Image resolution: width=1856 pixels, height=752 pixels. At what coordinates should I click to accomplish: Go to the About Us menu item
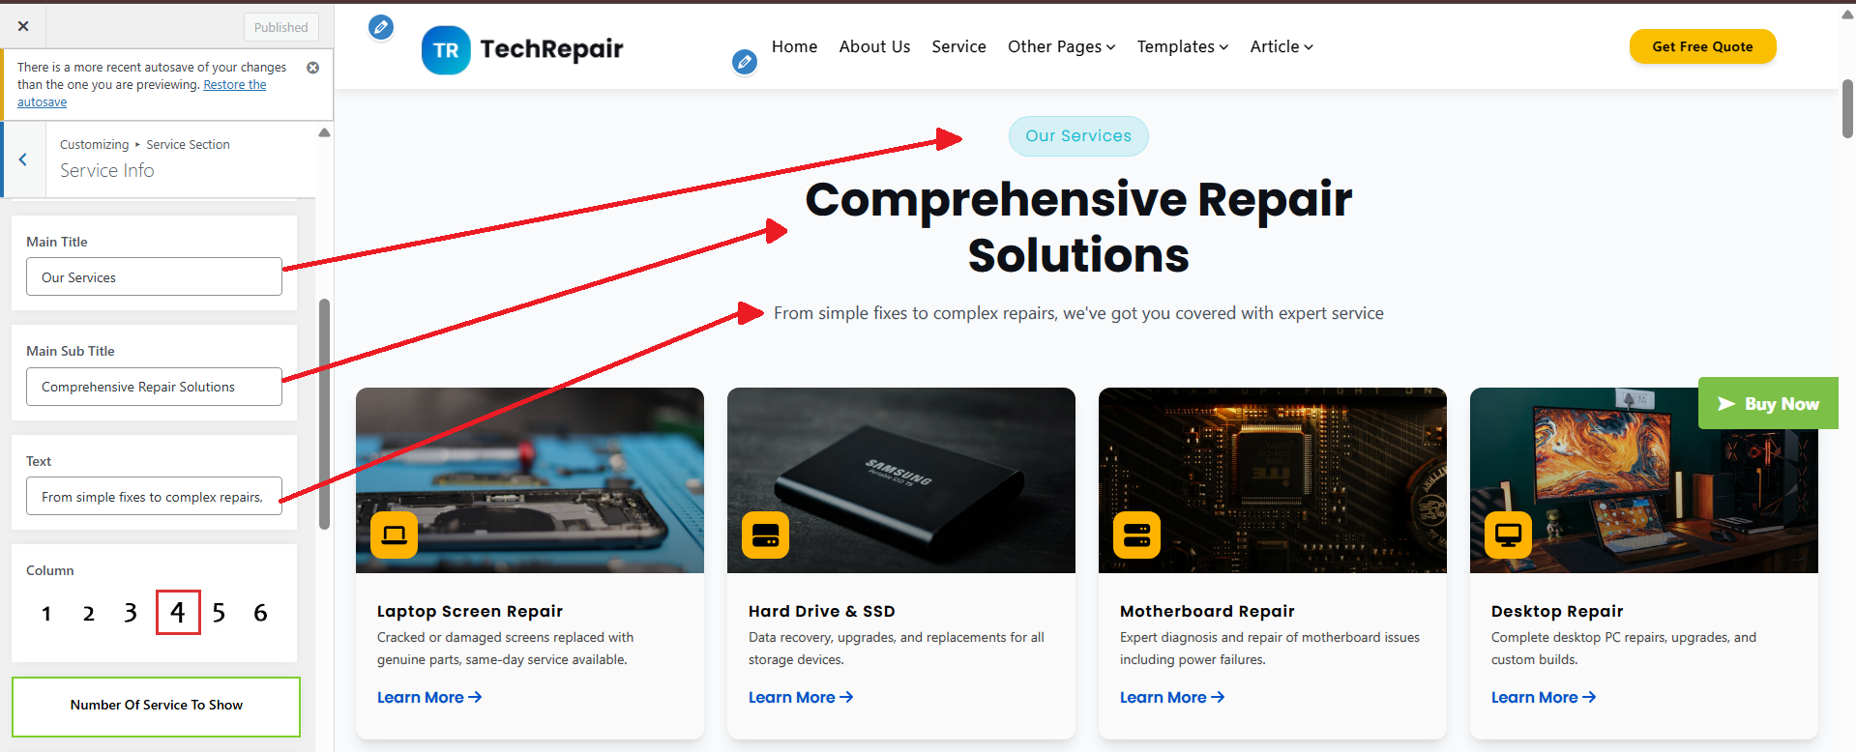pos(874,46)
